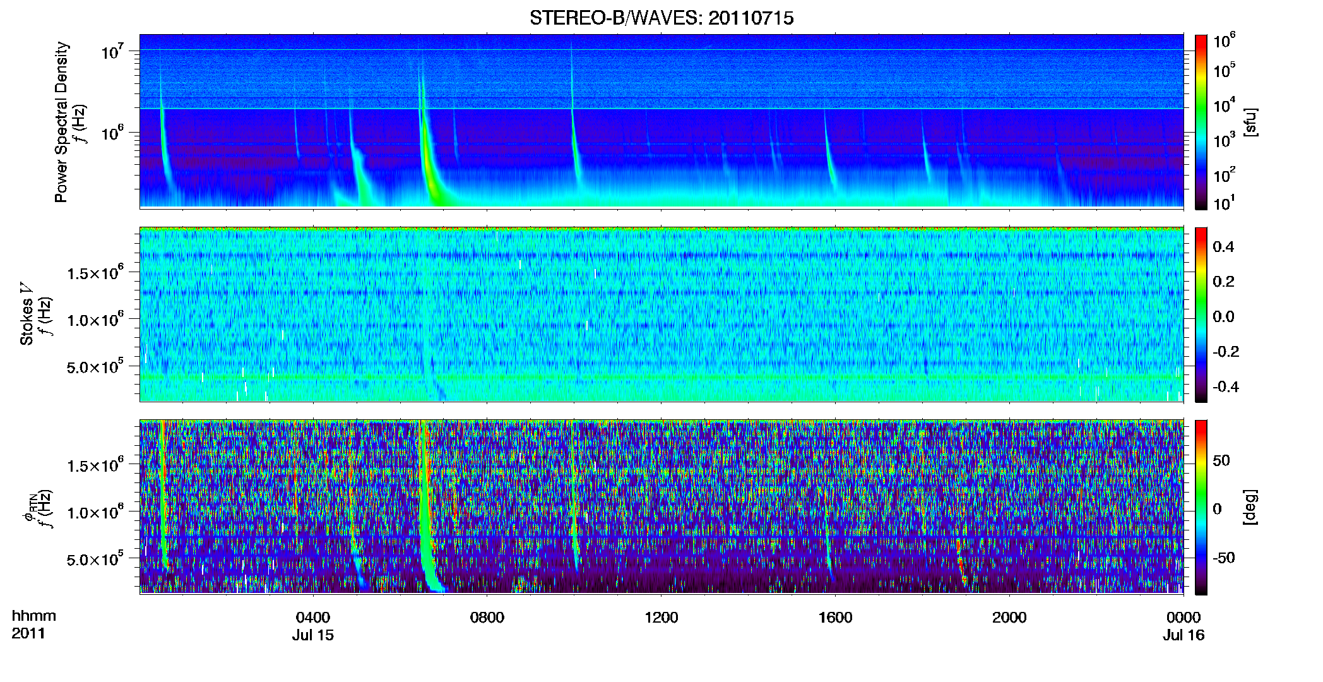Select the Power Spectral Density spectrogram panel
The height and width of the screenshot is (682, 1323).
pyautogui.click(x=661, y=121)
